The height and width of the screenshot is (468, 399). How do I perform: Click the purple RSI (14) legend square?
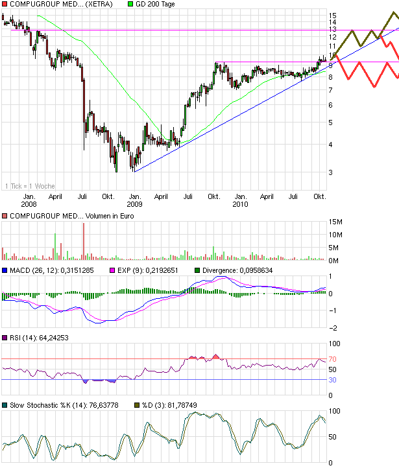(x=5, y=338)
